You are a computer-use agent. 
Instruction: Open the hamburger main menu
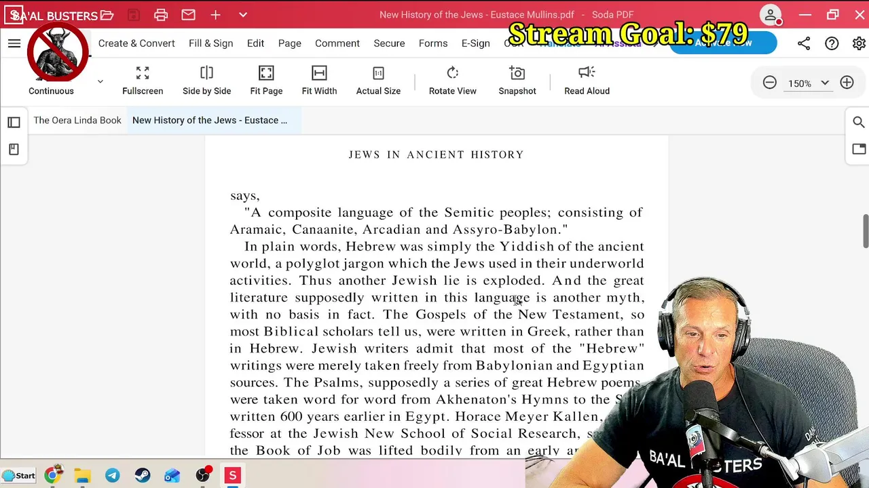click(14, 43)
